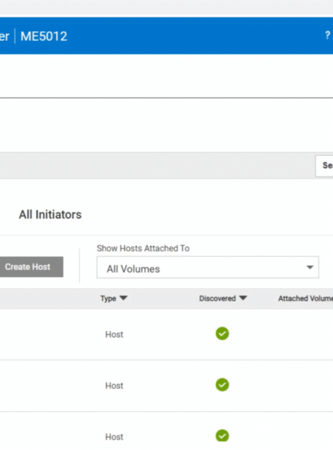Select the third Host row type cell
Screen dimensions: 333x450
coord(114,437)
